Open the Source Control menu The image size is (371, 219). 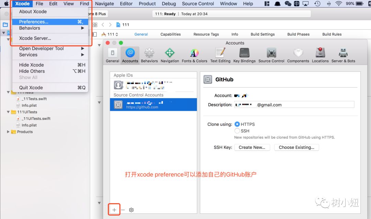click(198, 3)
